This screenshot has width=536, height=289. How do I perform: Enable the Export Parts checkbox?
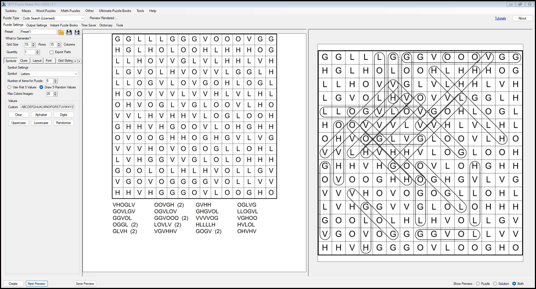click(52, 52)
